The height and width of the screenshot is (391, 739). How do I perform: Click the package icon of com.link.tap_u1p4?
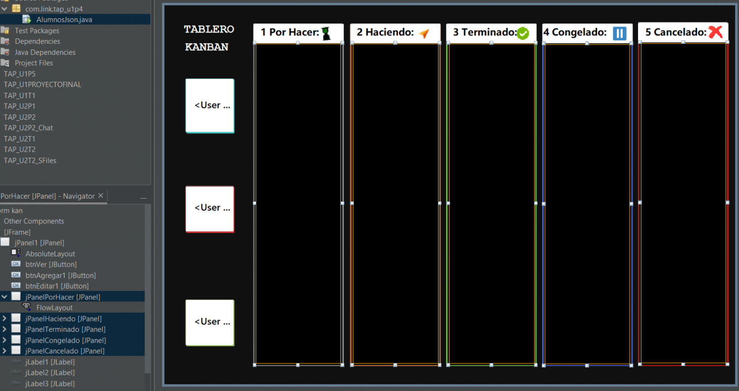(x=16, y=9)
